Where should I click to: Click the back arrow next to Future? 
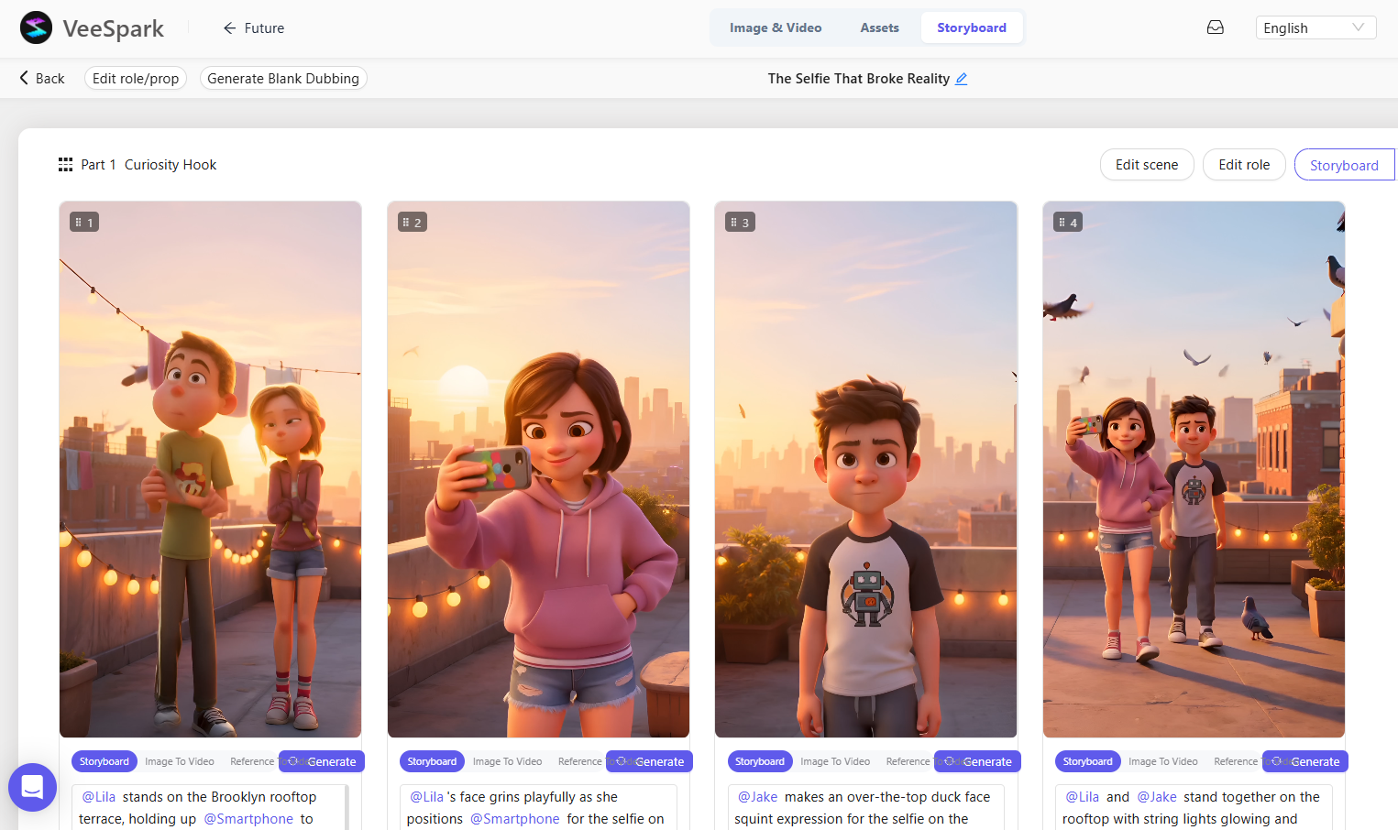coord(228,27)
